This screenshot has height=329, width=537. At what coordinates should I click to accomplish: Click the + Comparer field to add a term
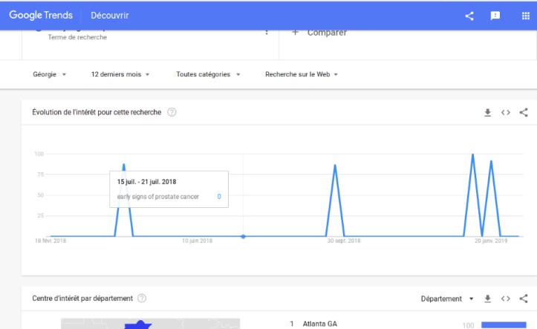click(x=319, y=33)
